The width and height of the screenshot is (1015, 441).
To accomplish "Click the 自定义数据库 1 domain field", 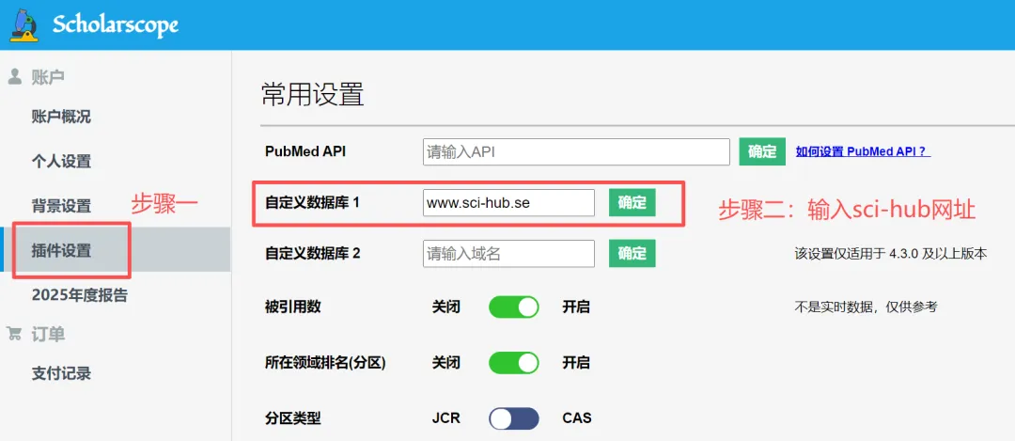I will pos(508,203).
